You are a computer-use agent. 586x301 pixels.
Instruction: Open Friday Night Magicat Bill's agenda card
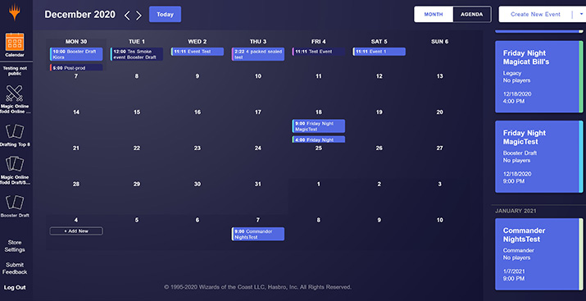[539, 76]
